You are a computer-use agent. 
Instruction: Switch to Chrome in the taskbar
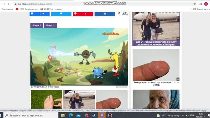click(x=86, y=115)
